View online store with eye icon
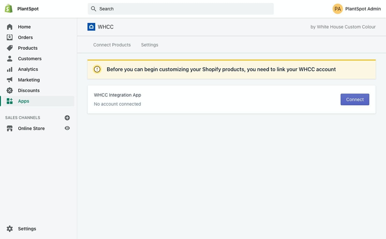 [67, 128]
